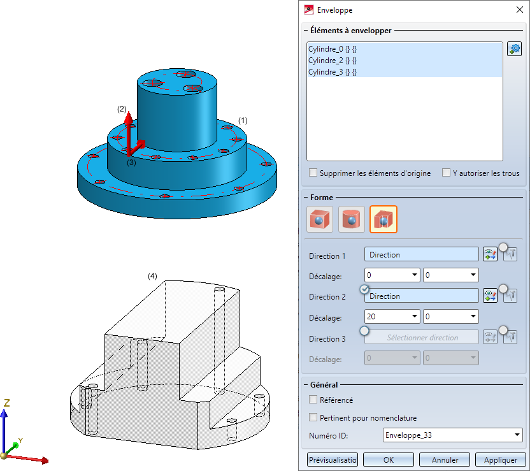Check 'Y autoriser les trous' option
530x471 pixels.
(447, 173)
